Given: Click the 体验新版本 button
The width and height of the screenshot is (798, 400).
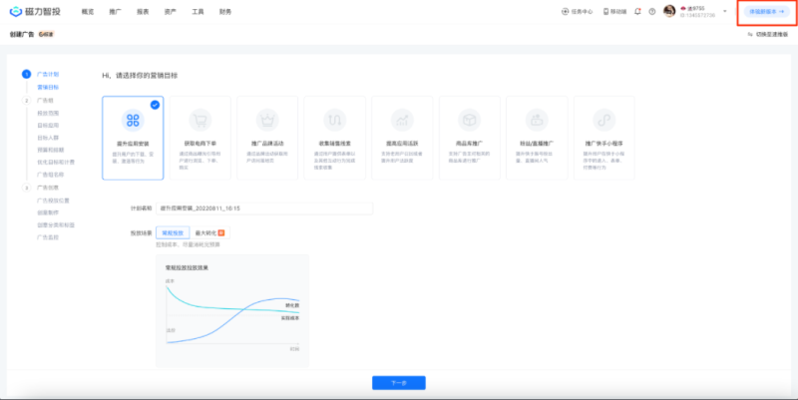Looking at the screenshot, I should point(763,12).
